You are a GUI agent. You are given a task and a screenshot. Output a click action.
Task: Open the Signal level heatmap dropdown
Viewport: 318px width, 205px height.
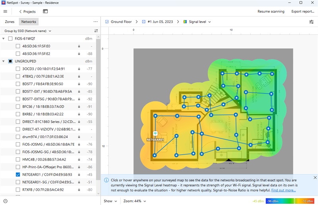tap(197, 22)
